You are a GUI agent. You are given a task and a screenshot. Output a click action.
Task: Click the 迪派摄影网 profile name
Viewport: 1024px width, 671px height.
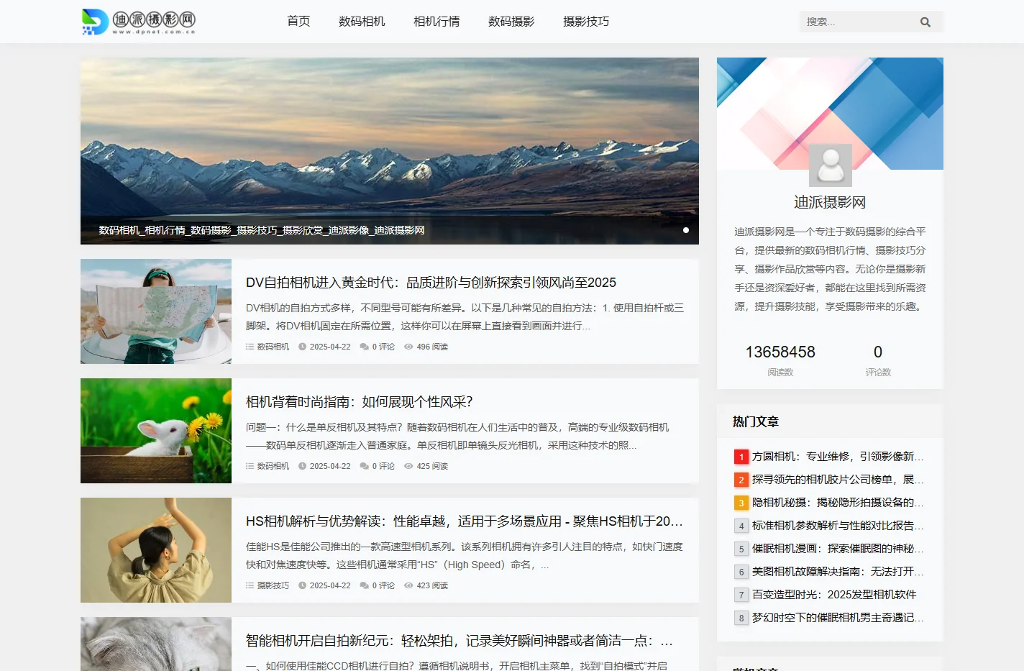[830, 203]
